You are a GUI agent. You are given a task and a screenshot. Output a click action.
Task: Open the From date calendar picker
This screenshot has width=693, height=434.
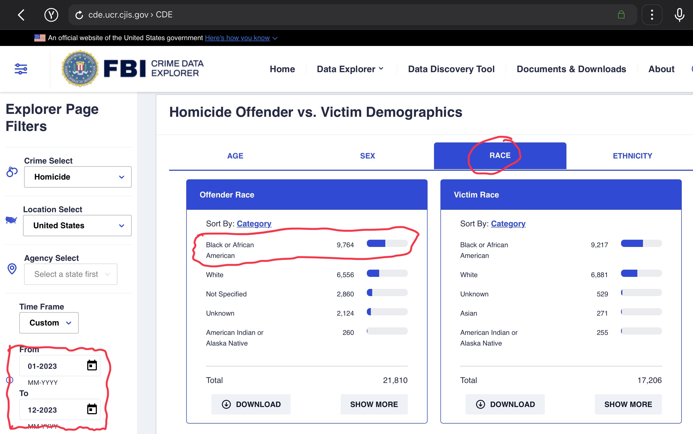tap(92, 365)
